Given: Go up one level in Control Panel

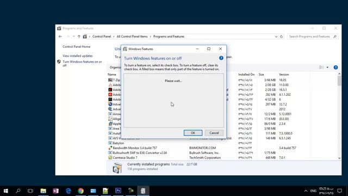Looking at the screenshot, I should 79,36.
